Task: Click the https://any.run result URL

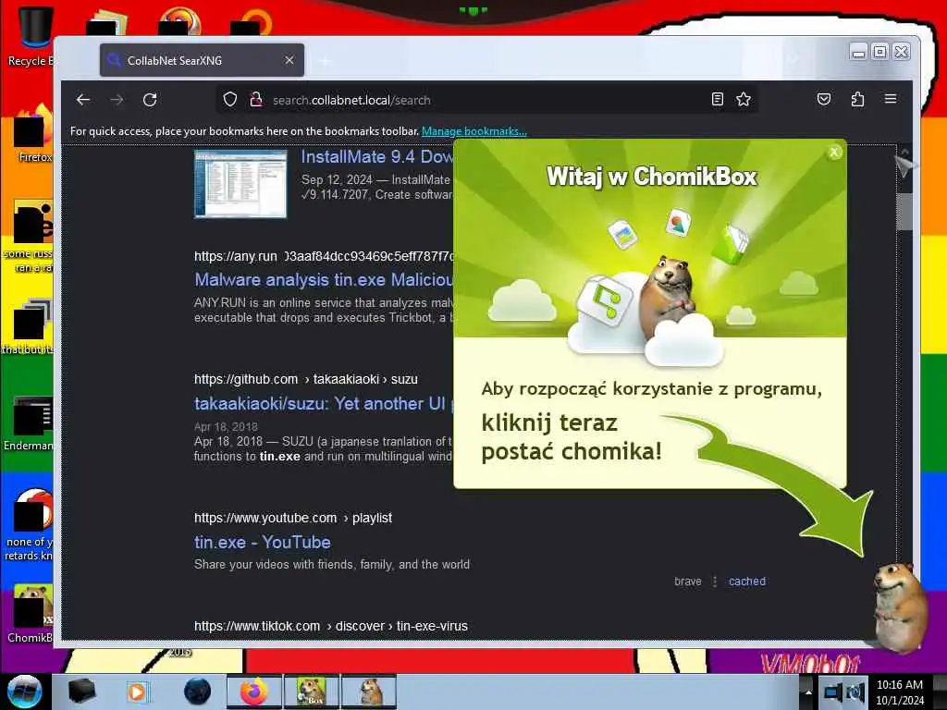Action: point(323,256)
